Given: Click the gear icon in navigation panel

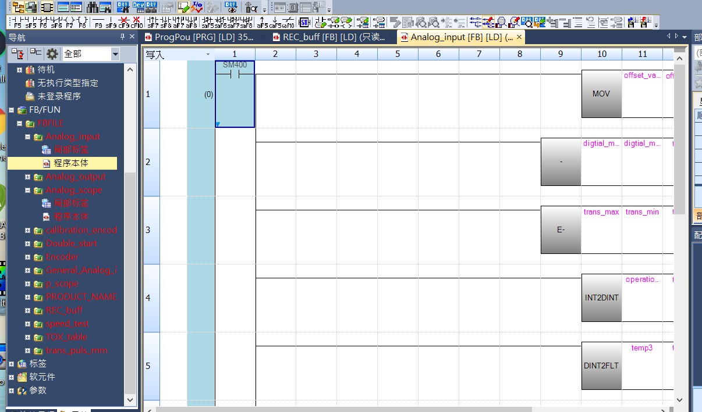Looking at the screenshot, I should point(52,54).
